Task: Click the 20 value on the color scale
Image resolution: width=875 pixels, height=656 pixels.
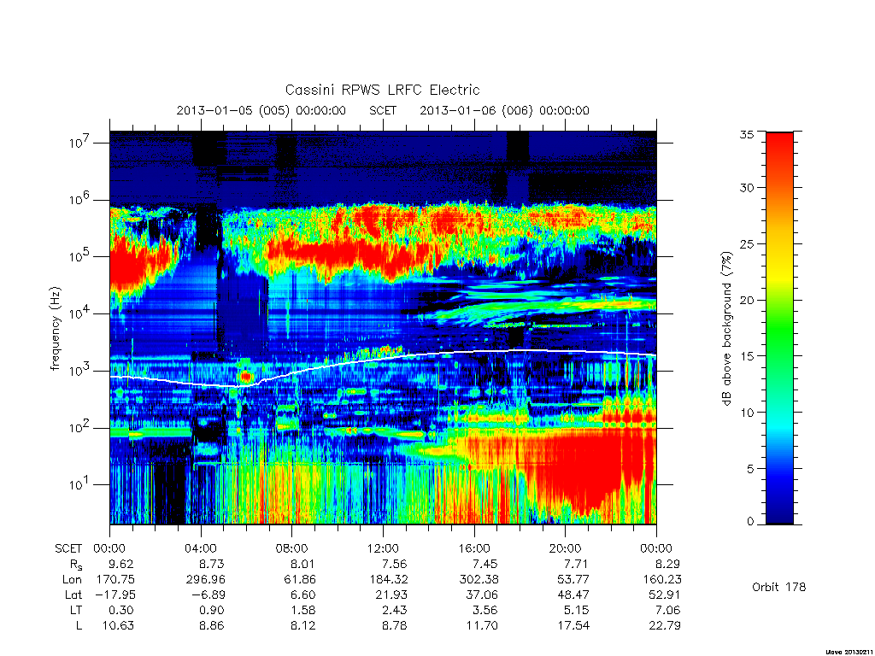Action: 747,300
